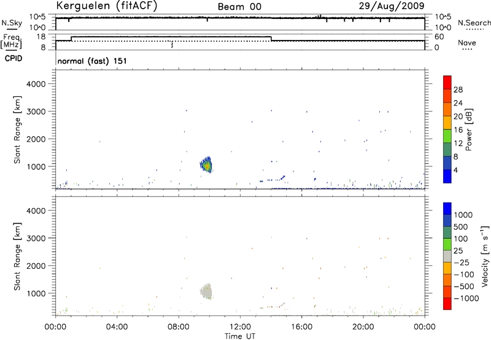Click the gray -25 to 25 velocity swatch
Viewport: 491px width, 340px height.
tap(447, 256)
